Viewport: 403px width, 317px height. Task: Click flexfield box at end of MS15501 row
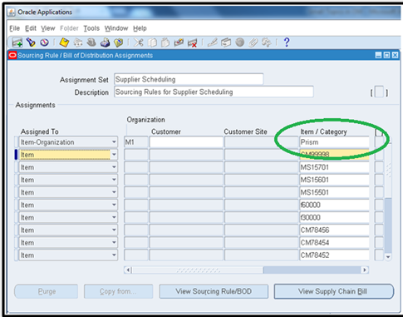point(379,192)
